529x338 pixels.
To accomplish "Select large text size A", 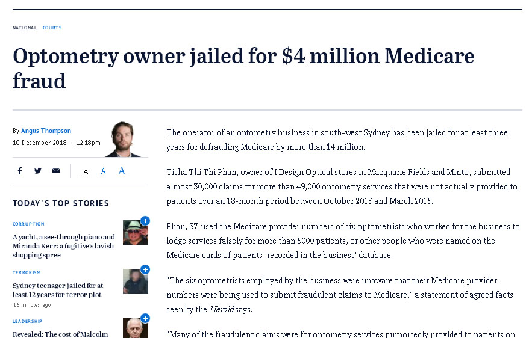I will click(x=122, y=171).
